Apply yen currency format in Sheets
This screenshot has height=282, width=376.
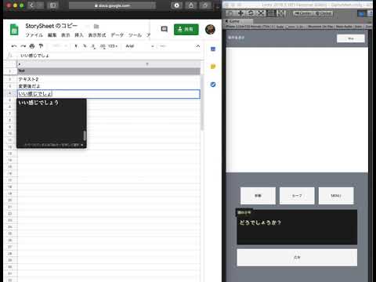[x=76, y=46]
